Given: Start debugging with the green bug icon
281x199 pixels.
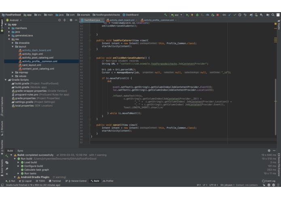Looking at the screenshot, I should click(x=197, y=15).
